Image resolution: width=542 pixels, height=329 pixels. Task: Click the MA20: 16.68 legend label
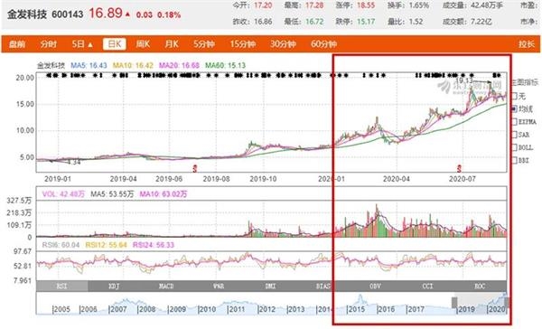(179, 65)
